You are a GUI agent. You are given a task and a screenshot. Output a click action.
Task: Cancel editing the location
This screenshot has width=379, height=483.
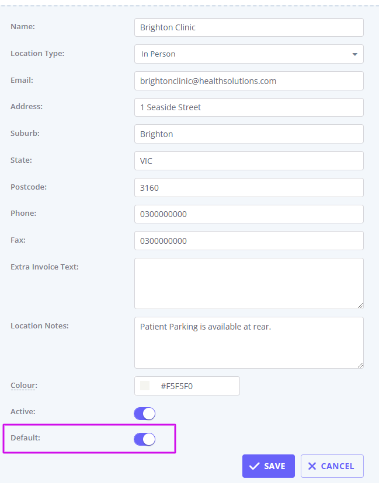(x=332, y=466)
